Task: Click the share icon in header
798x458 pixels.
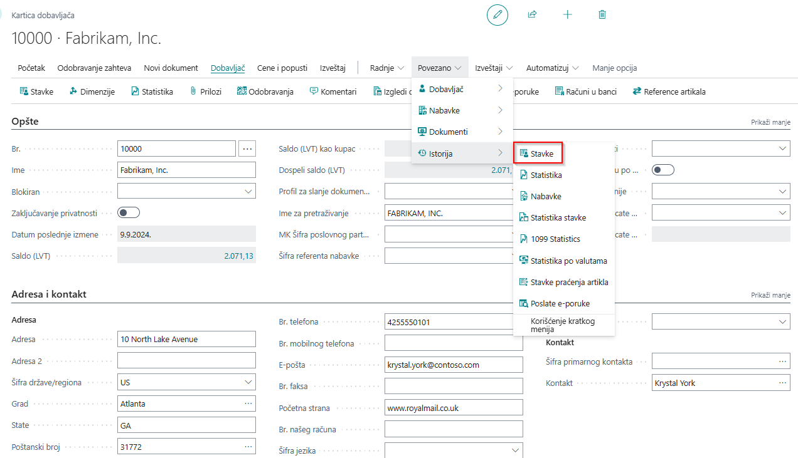Action: (x=533, y=14)
